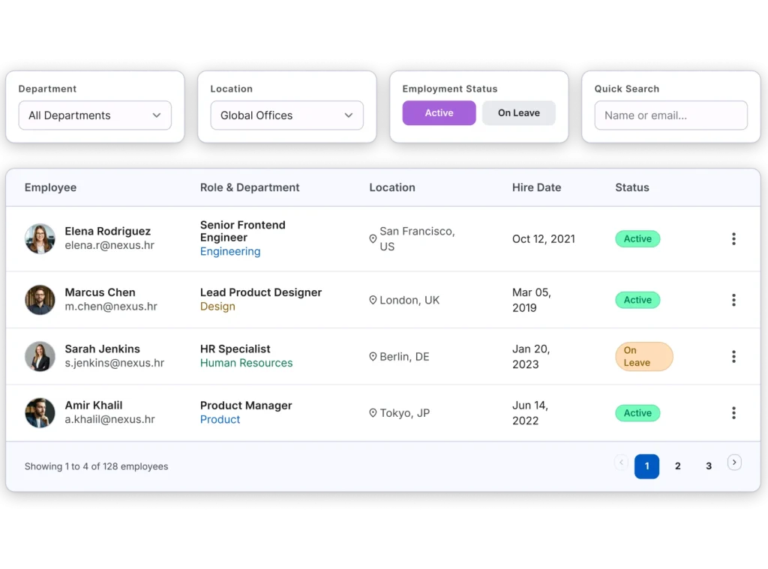Open the three-dot menu for Marcus Chen
The image size is (768, 569).
click(x=733, y=300)
